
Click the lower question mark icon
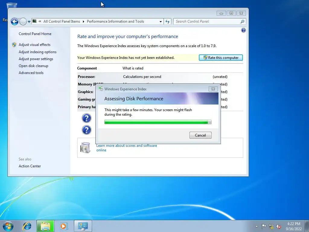[x=87, y=130]
